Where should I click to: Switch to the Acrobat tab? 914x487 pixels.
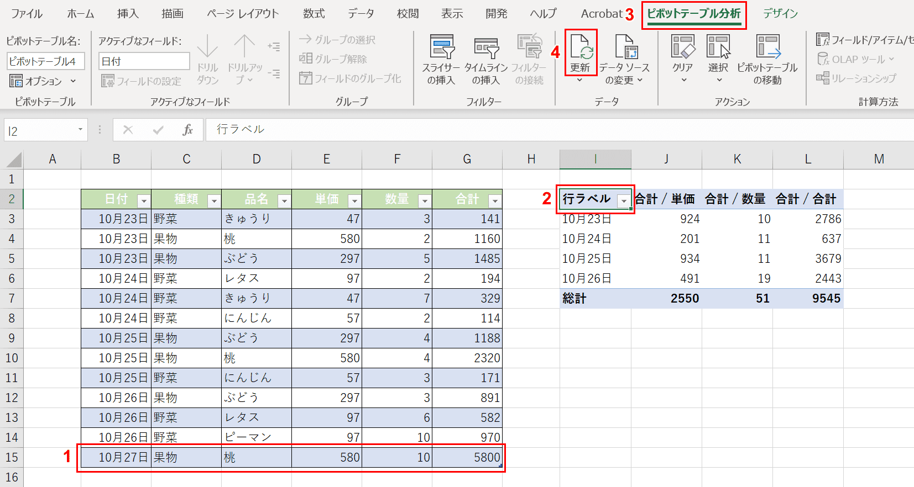point(602,14)
